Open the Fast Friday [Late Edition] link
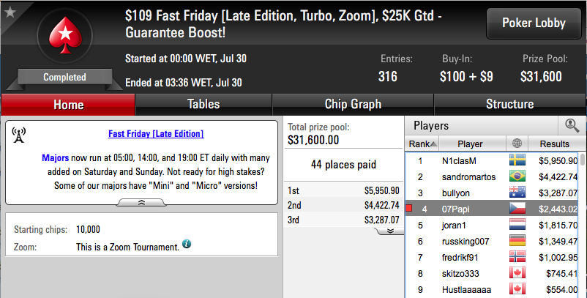This screenshot has width=587, height=298. pyautogui.click(x=156, y=134)
